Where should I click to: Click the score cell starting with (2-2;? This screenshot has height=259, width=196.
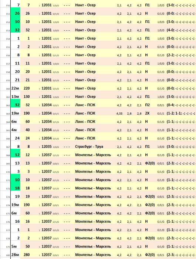(181, 55)
